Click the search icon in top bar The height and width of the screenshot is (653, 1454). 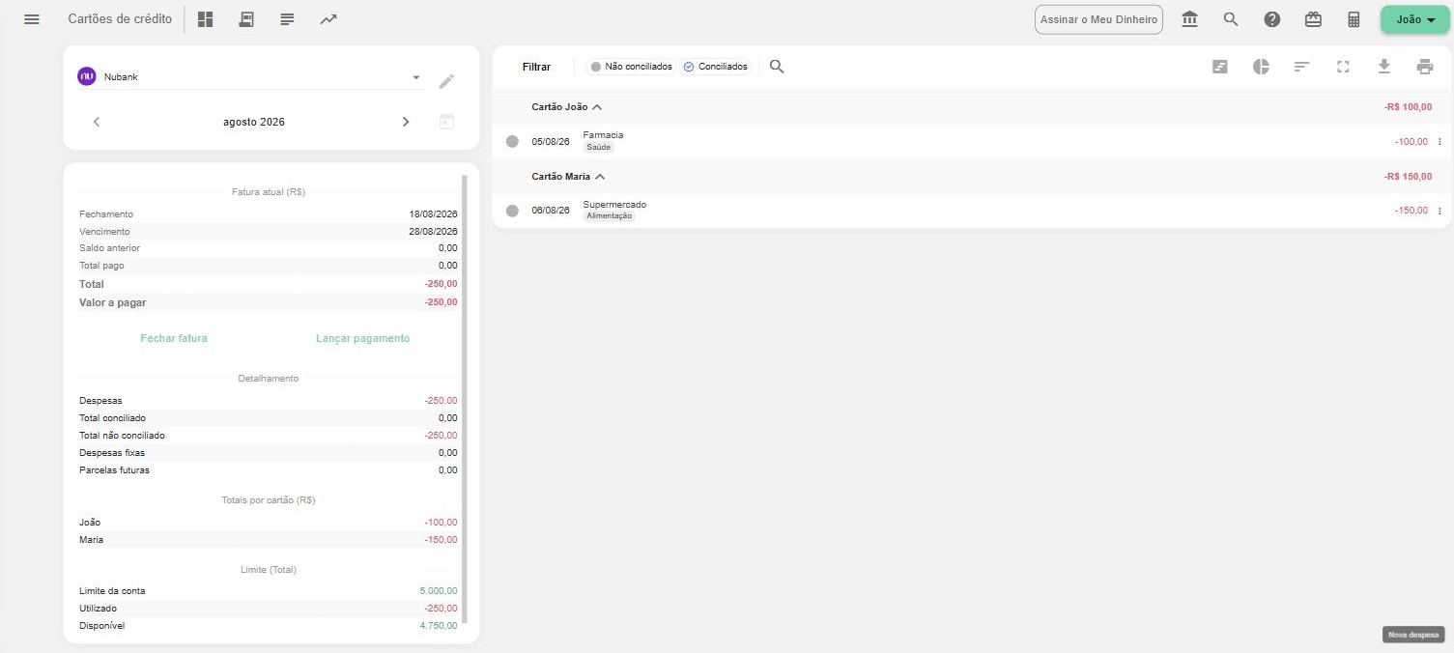tap(1231, 19)
